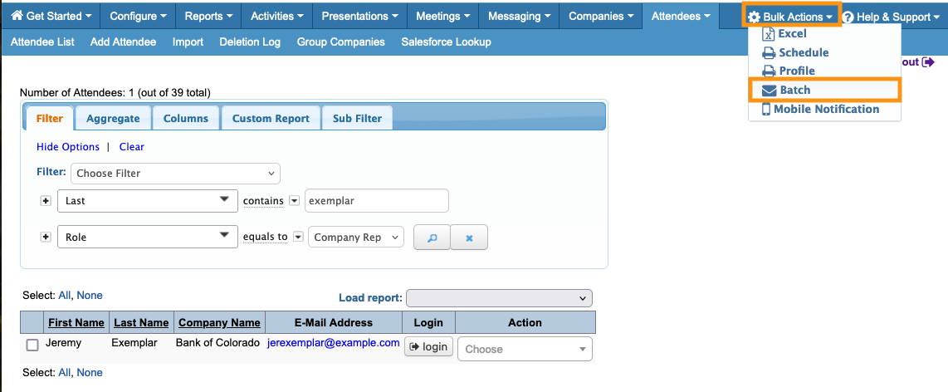Open the Action Choose dropdown

pos(525,349)
